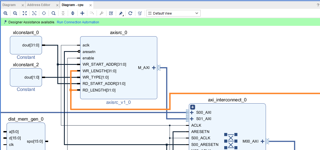Expand S01_AXI port on axi_interconnect_0

(192, 119)
